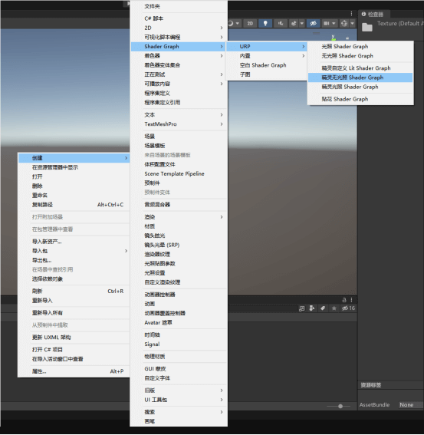Choose 属性... Alt+P menu item

click(x=74, y=371)
